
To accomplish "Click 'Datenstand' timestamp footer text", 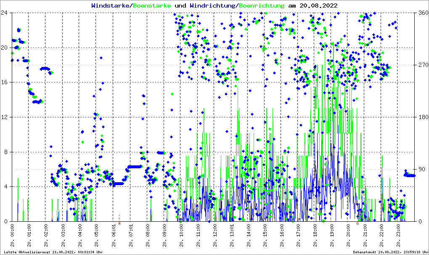I will pyautogui.click(x=390, y=252).
